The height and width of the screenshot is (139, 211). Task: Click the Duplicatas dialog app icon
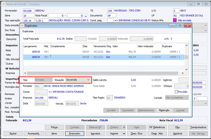[22, 26]
